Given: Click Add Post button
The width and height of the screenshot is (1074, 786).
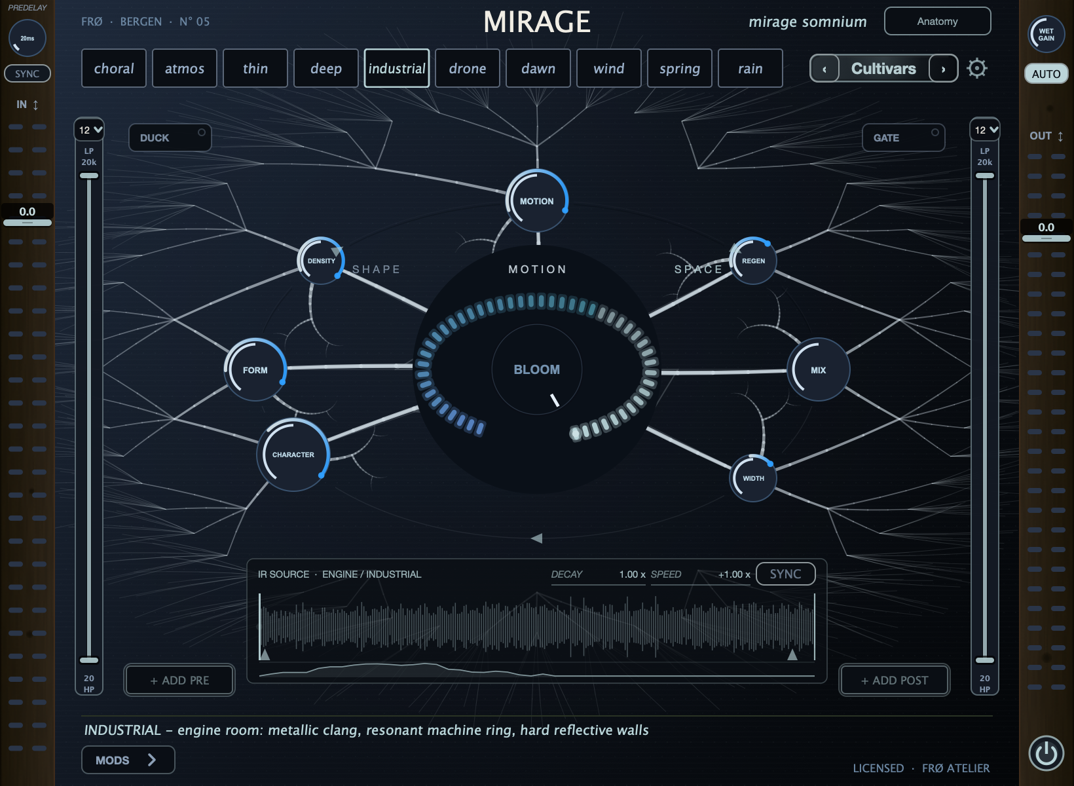Looking at the screenshot, I should (x=895, y=680).
